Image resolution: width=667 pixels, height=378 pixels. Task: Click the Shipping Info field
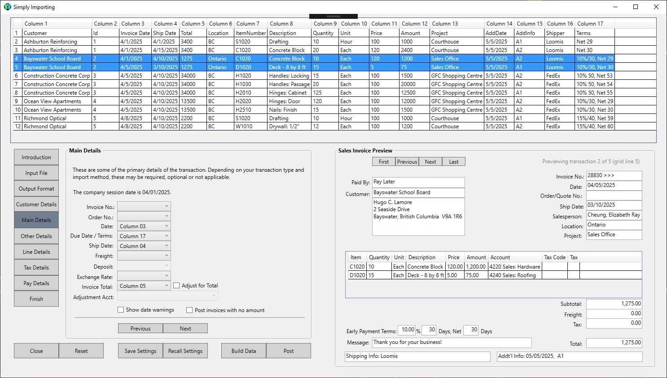417,356
